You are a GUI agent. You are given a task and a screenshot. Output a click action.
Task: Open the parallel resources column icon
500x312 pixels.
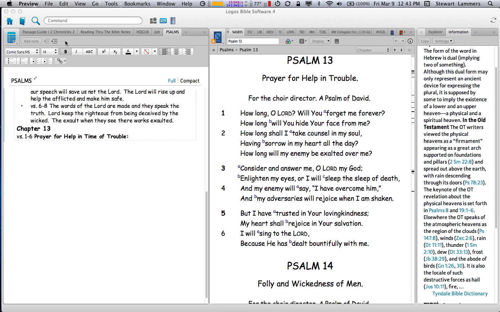coord(303,41)
